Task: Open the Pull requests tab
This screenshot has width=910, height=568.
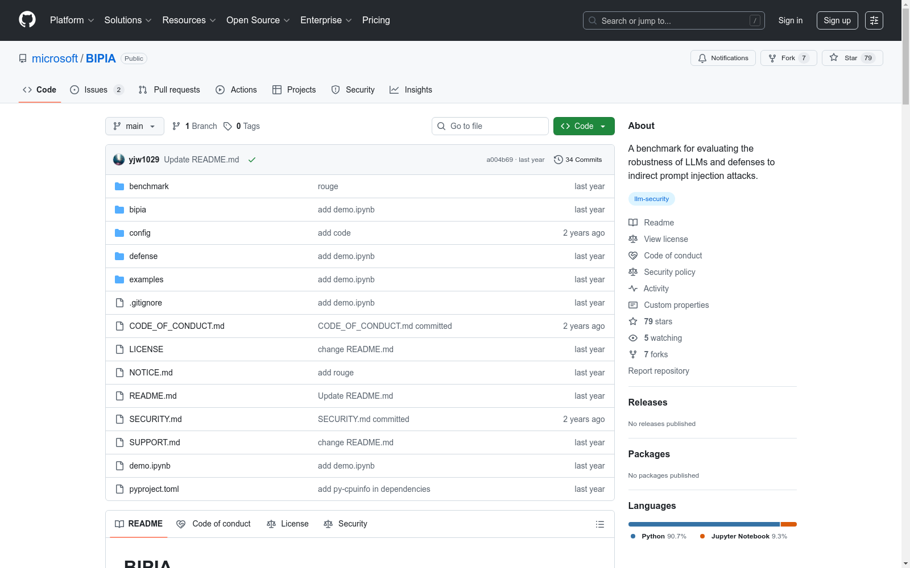Action: 169,90
